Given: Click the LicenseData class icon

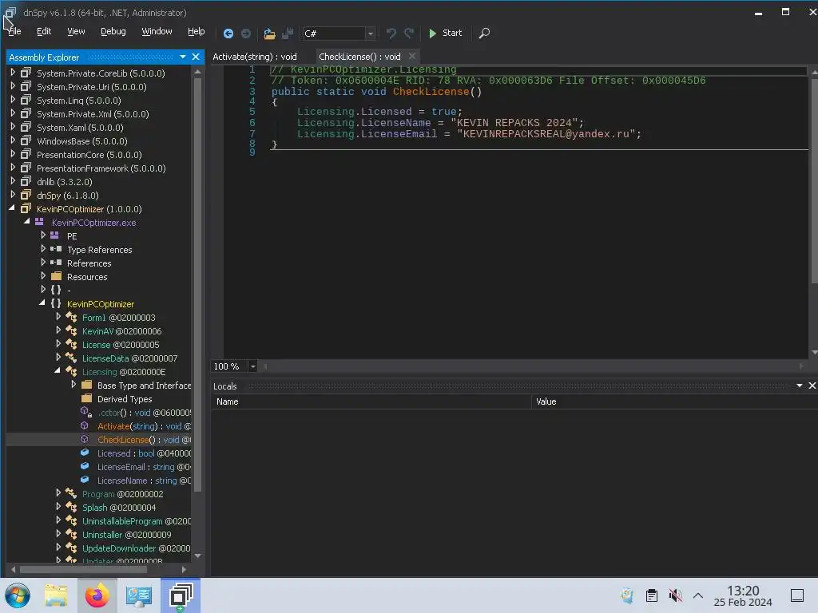Looking at the screenshot, I should click(x=71, y=358).
